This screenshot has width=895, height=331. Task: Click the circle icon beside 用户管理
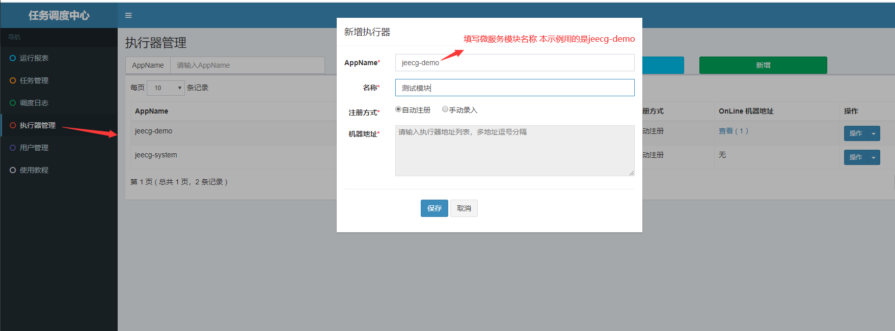[x=13, y=148]
